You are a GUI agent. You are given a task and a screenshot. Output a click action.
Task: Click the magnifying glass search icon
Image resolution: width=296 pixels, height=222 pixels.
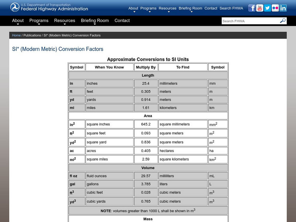283,21
